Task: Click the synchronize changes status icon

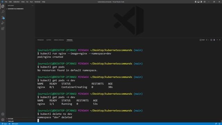Action: [x=9, y=124]
